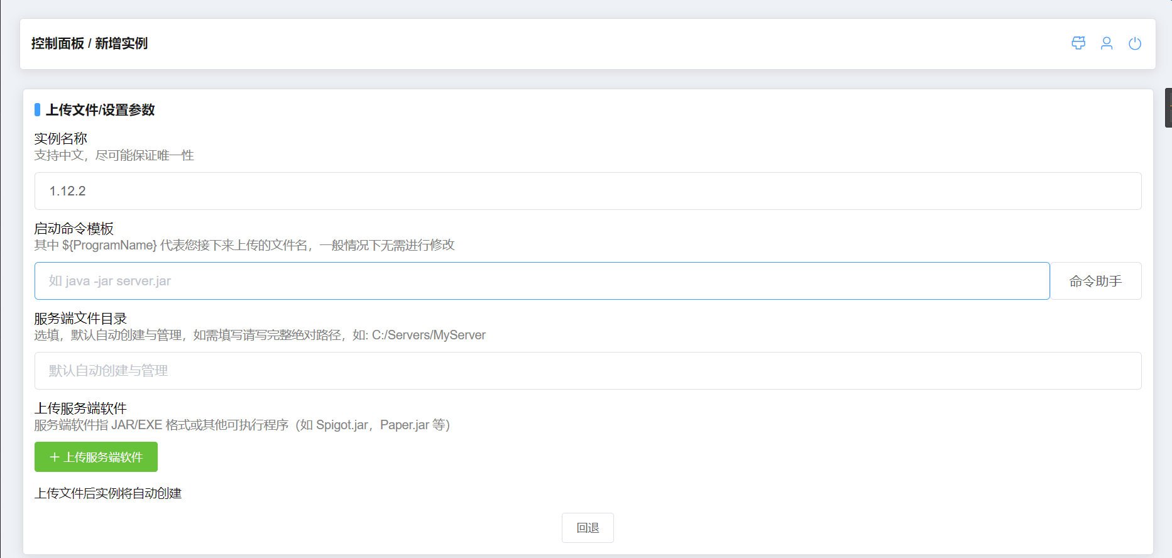The image size is (1172, 558).
Task: Click the 服务端文件目录 label
Action: point(80,319)
